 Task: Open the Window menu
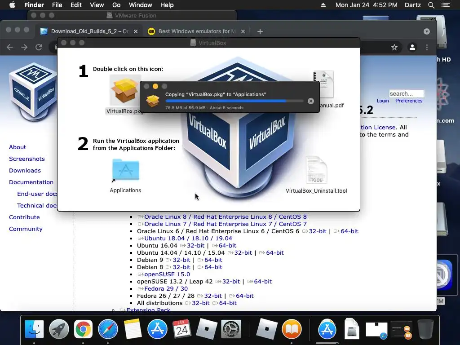coord(141,5)
